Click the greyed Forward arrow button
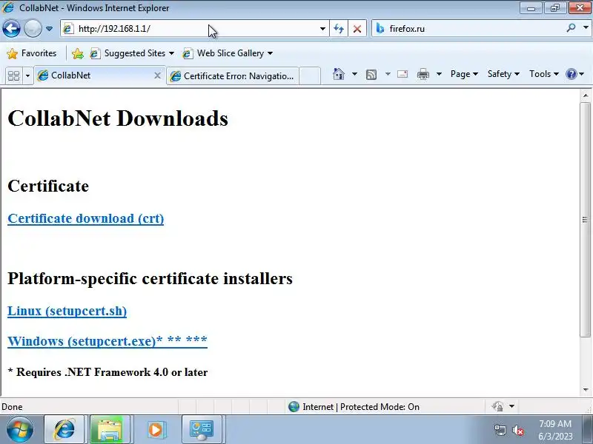 click(33, 28)
